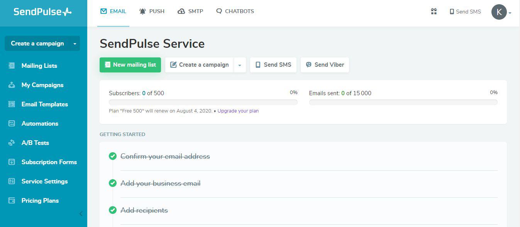Click Email Templates sidebar icon

click(12, 104)
